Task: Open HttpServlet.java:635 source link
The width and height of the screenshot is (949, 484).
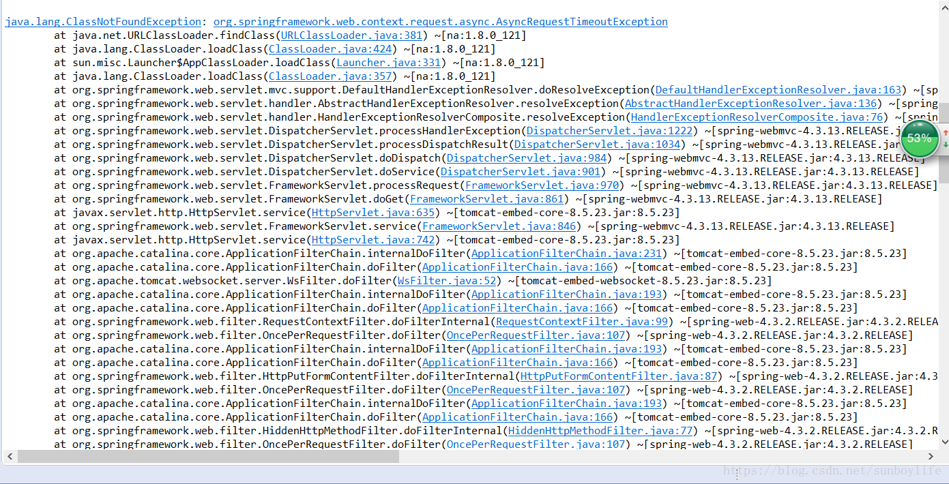Action: tap(373, 212)
